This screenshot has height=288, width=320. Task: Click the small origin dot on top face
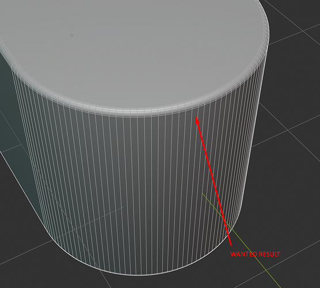[72, 36]
